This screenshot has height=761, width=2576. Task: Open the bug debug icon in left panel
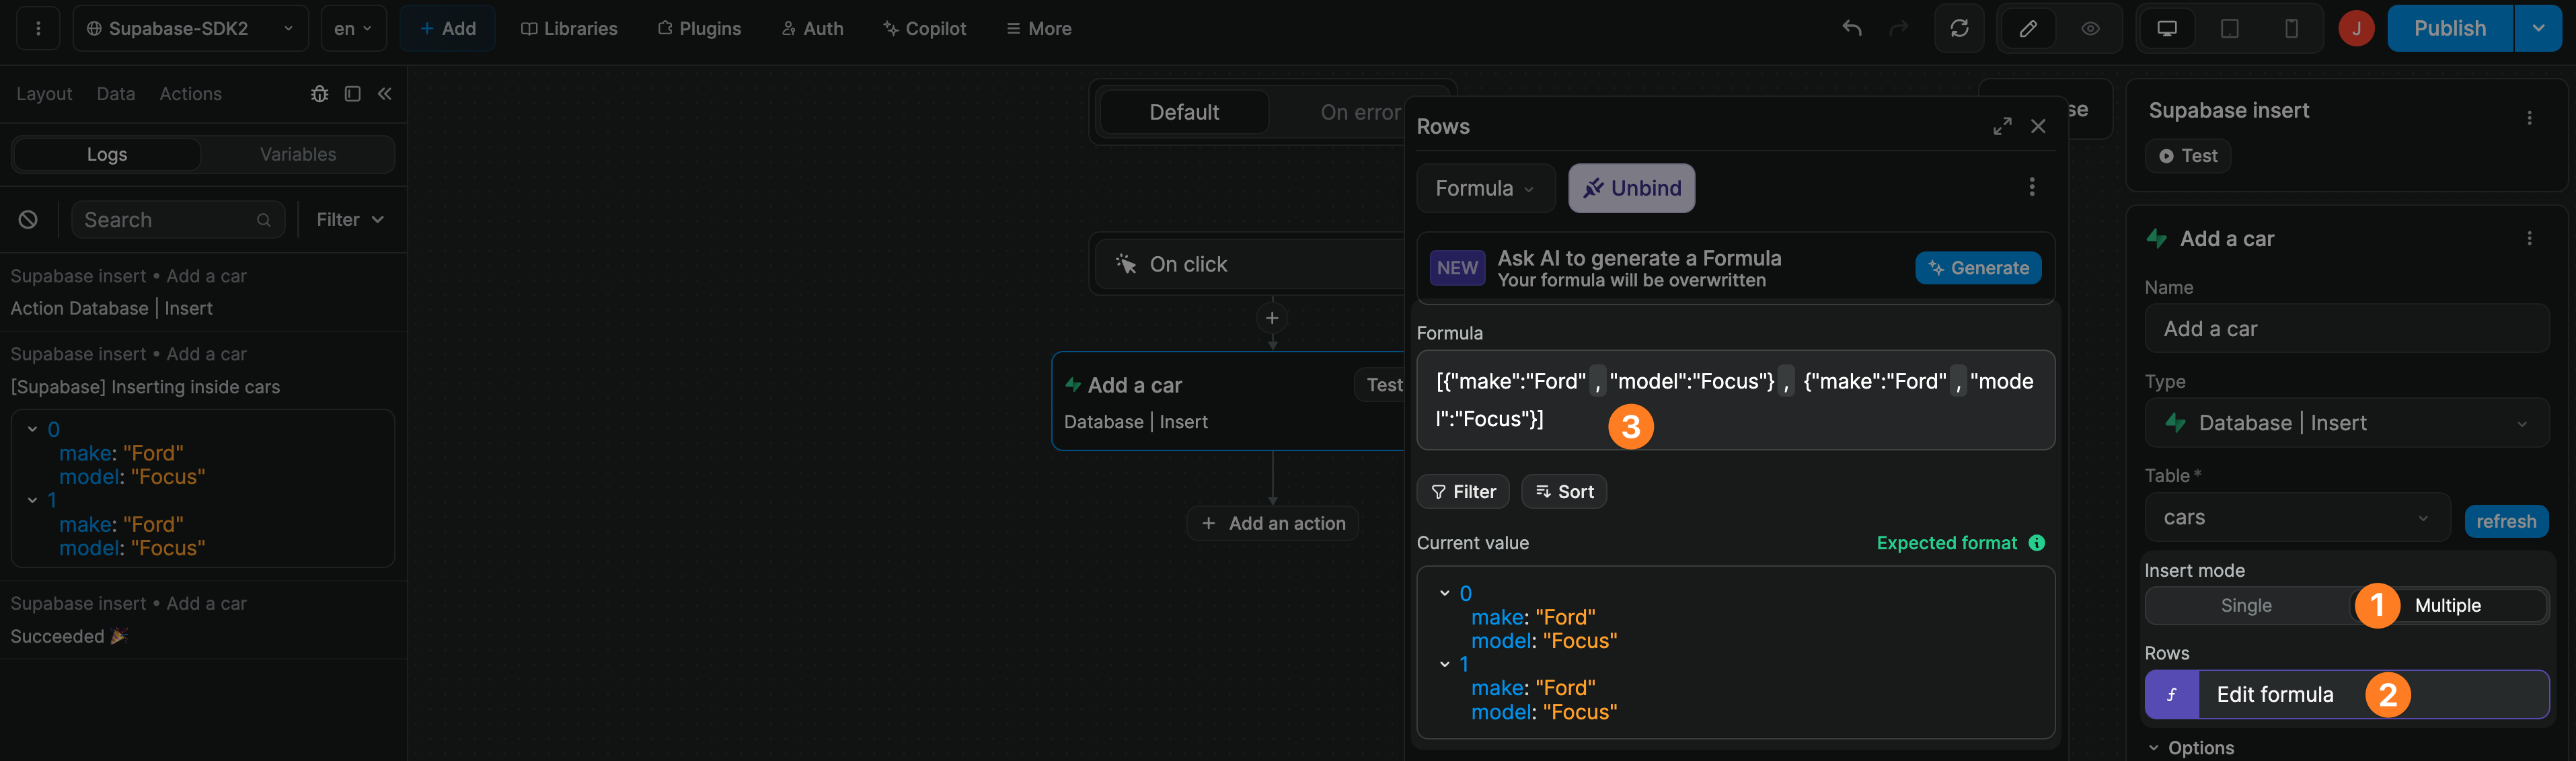[319, 93]
